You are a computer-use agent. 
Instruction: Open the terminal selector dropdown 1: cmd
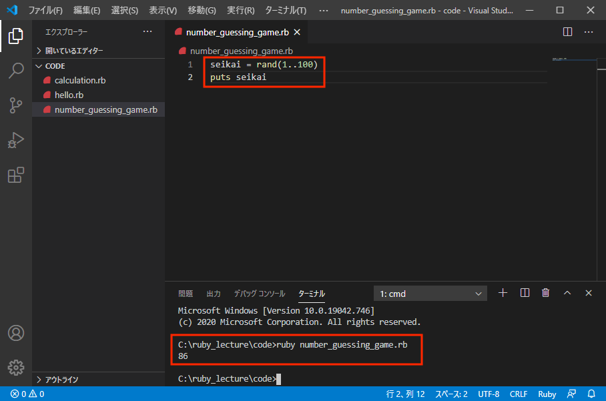(x=430, y=294)
